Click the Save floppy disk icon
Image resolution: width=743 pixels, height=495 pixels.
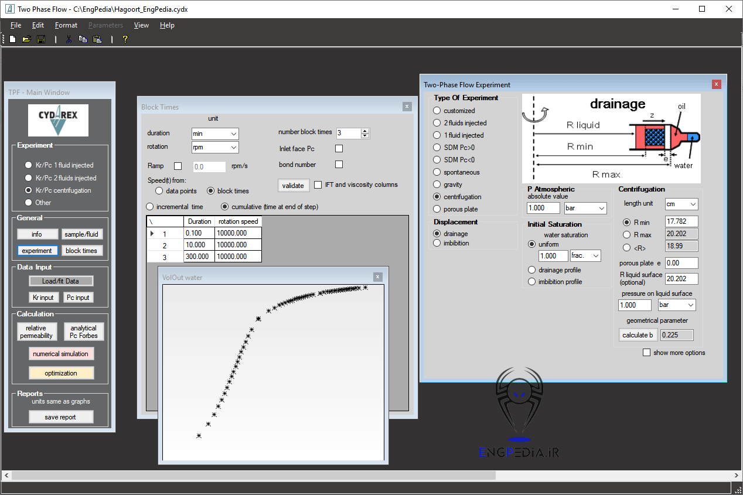[41, 39]
